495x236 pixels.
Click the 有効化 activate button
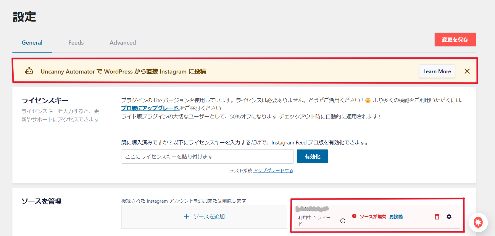click(x=312, y=157)
